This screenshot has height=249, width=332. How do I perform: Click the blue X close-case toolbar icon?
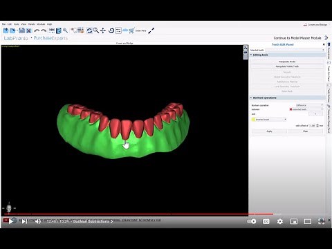[28, 30]
